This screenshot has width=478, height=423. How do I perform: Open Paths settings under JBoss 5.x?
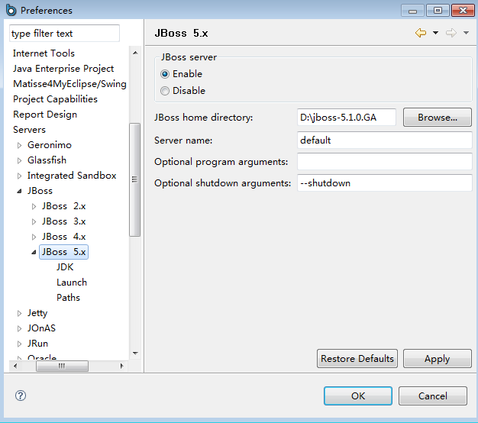pyautogui.click(x=68, y=298)
